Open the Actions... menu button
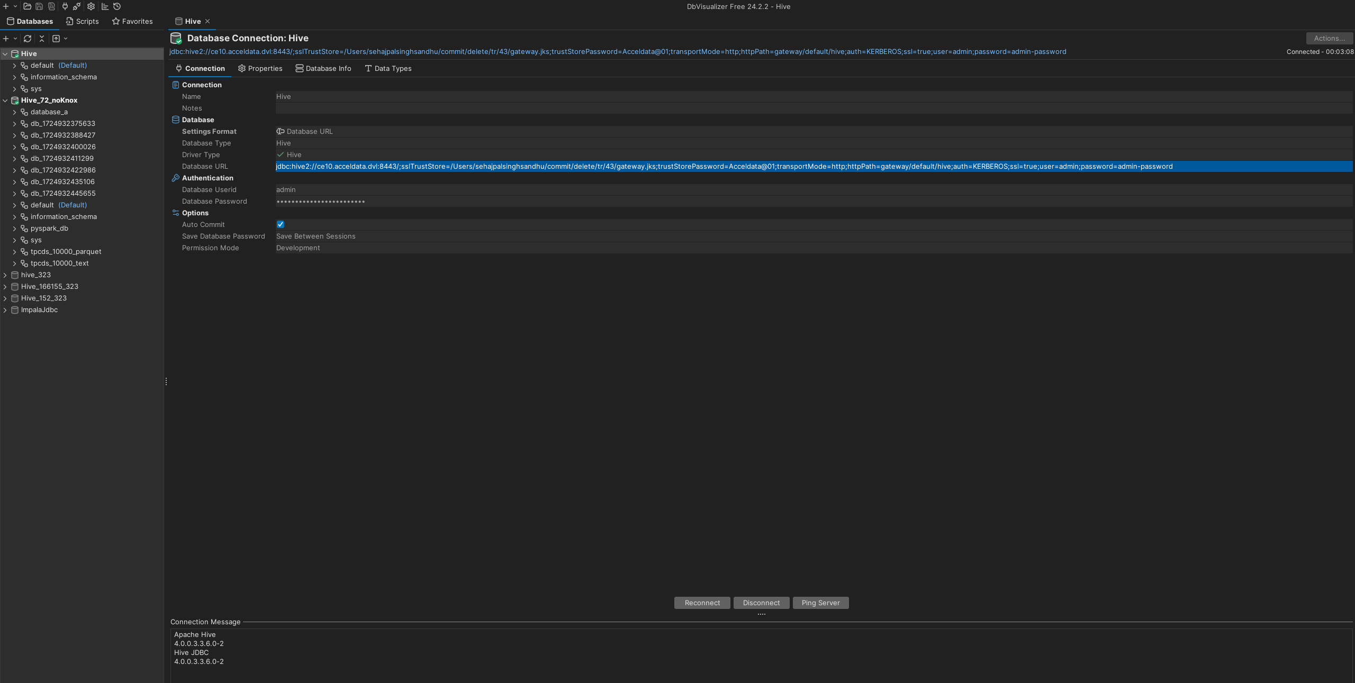Viewport: 1355px width, 683px height. (1330, 39)
